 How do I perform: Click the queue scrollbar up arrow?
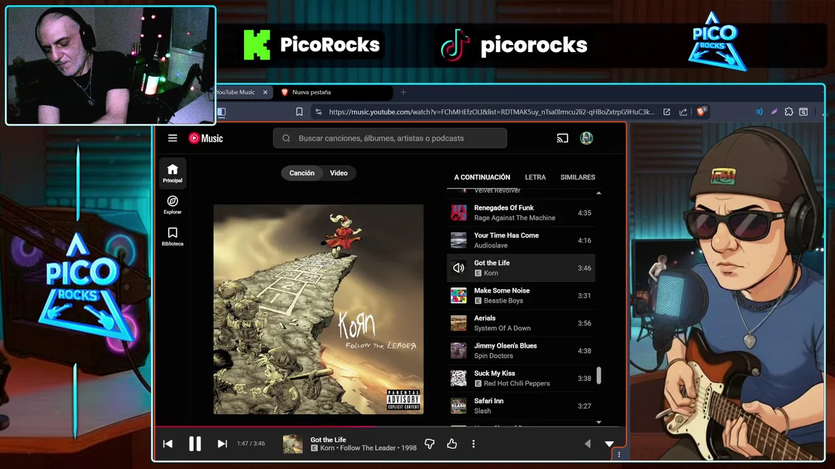click(599, 193)
